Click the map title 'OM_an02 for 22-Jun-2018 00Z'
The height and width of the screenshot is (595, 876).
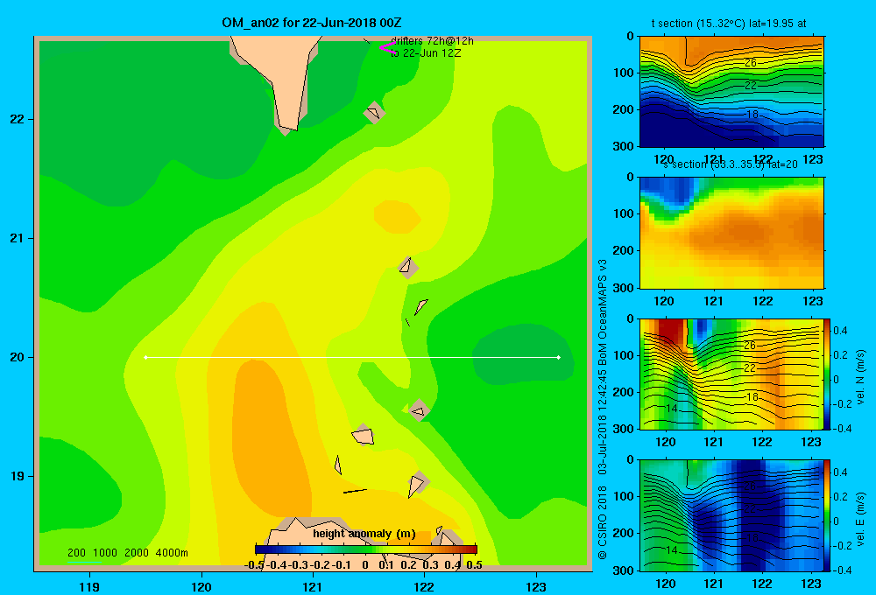pos(312,23)
